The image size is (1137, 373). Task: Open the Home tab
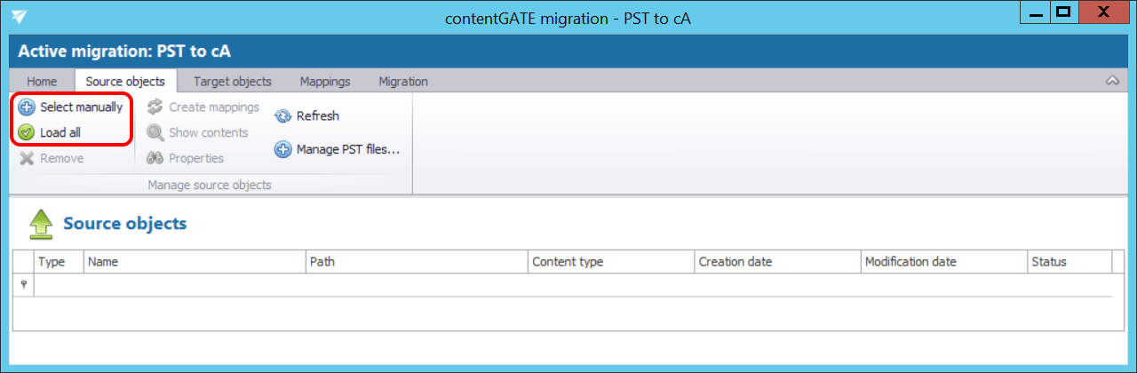point(42,82)
